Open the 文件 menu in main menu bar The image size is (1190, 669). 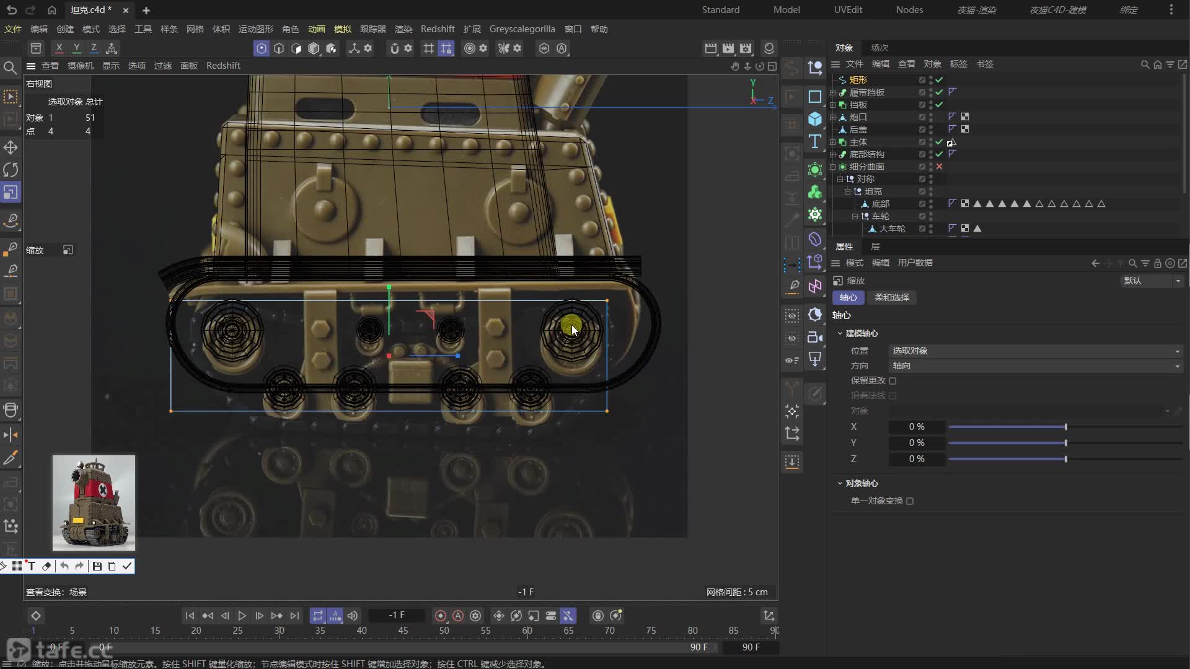point(12,29)
